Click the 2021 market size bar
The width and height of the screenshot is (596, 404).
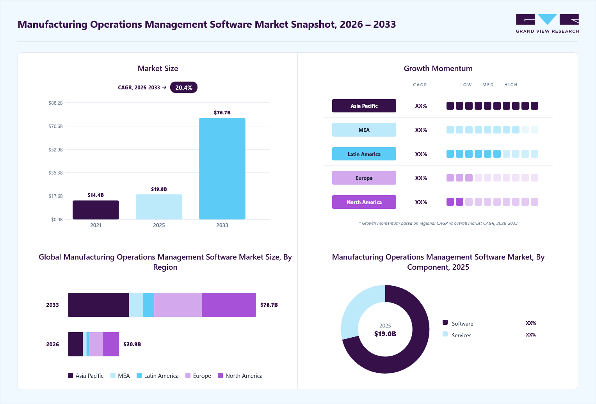click(x=96, y=210)
